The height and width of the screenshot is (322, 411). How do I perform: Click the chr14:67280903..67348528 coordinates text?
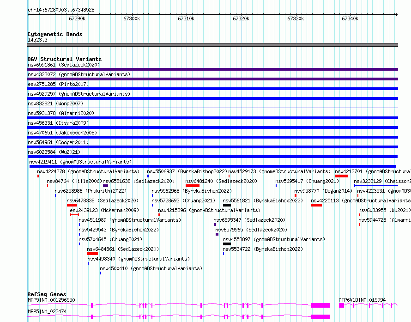(61, 10)
